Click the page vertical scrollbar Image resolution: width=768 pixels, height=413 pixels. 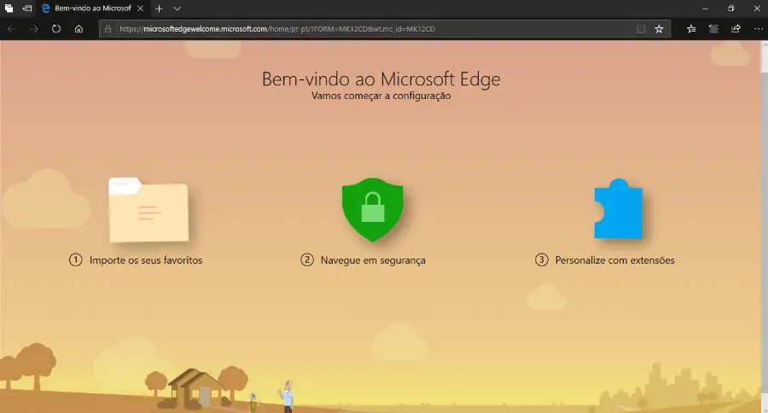click(x=764, y=226)
